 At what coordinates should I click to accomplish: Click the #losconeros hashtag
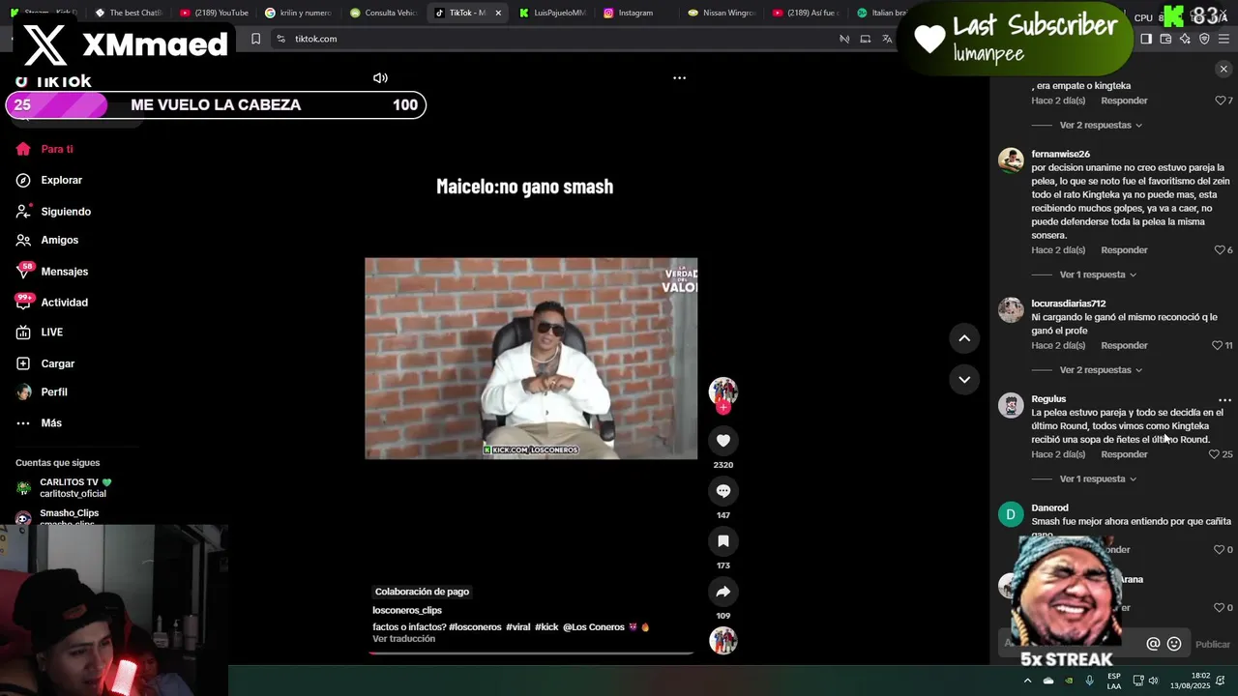(x=475, y=627)
